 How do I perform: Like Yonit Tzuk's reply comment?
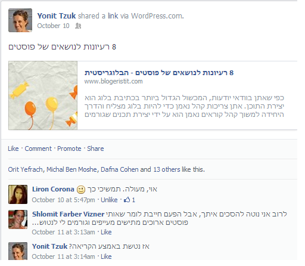click(106, 256)
